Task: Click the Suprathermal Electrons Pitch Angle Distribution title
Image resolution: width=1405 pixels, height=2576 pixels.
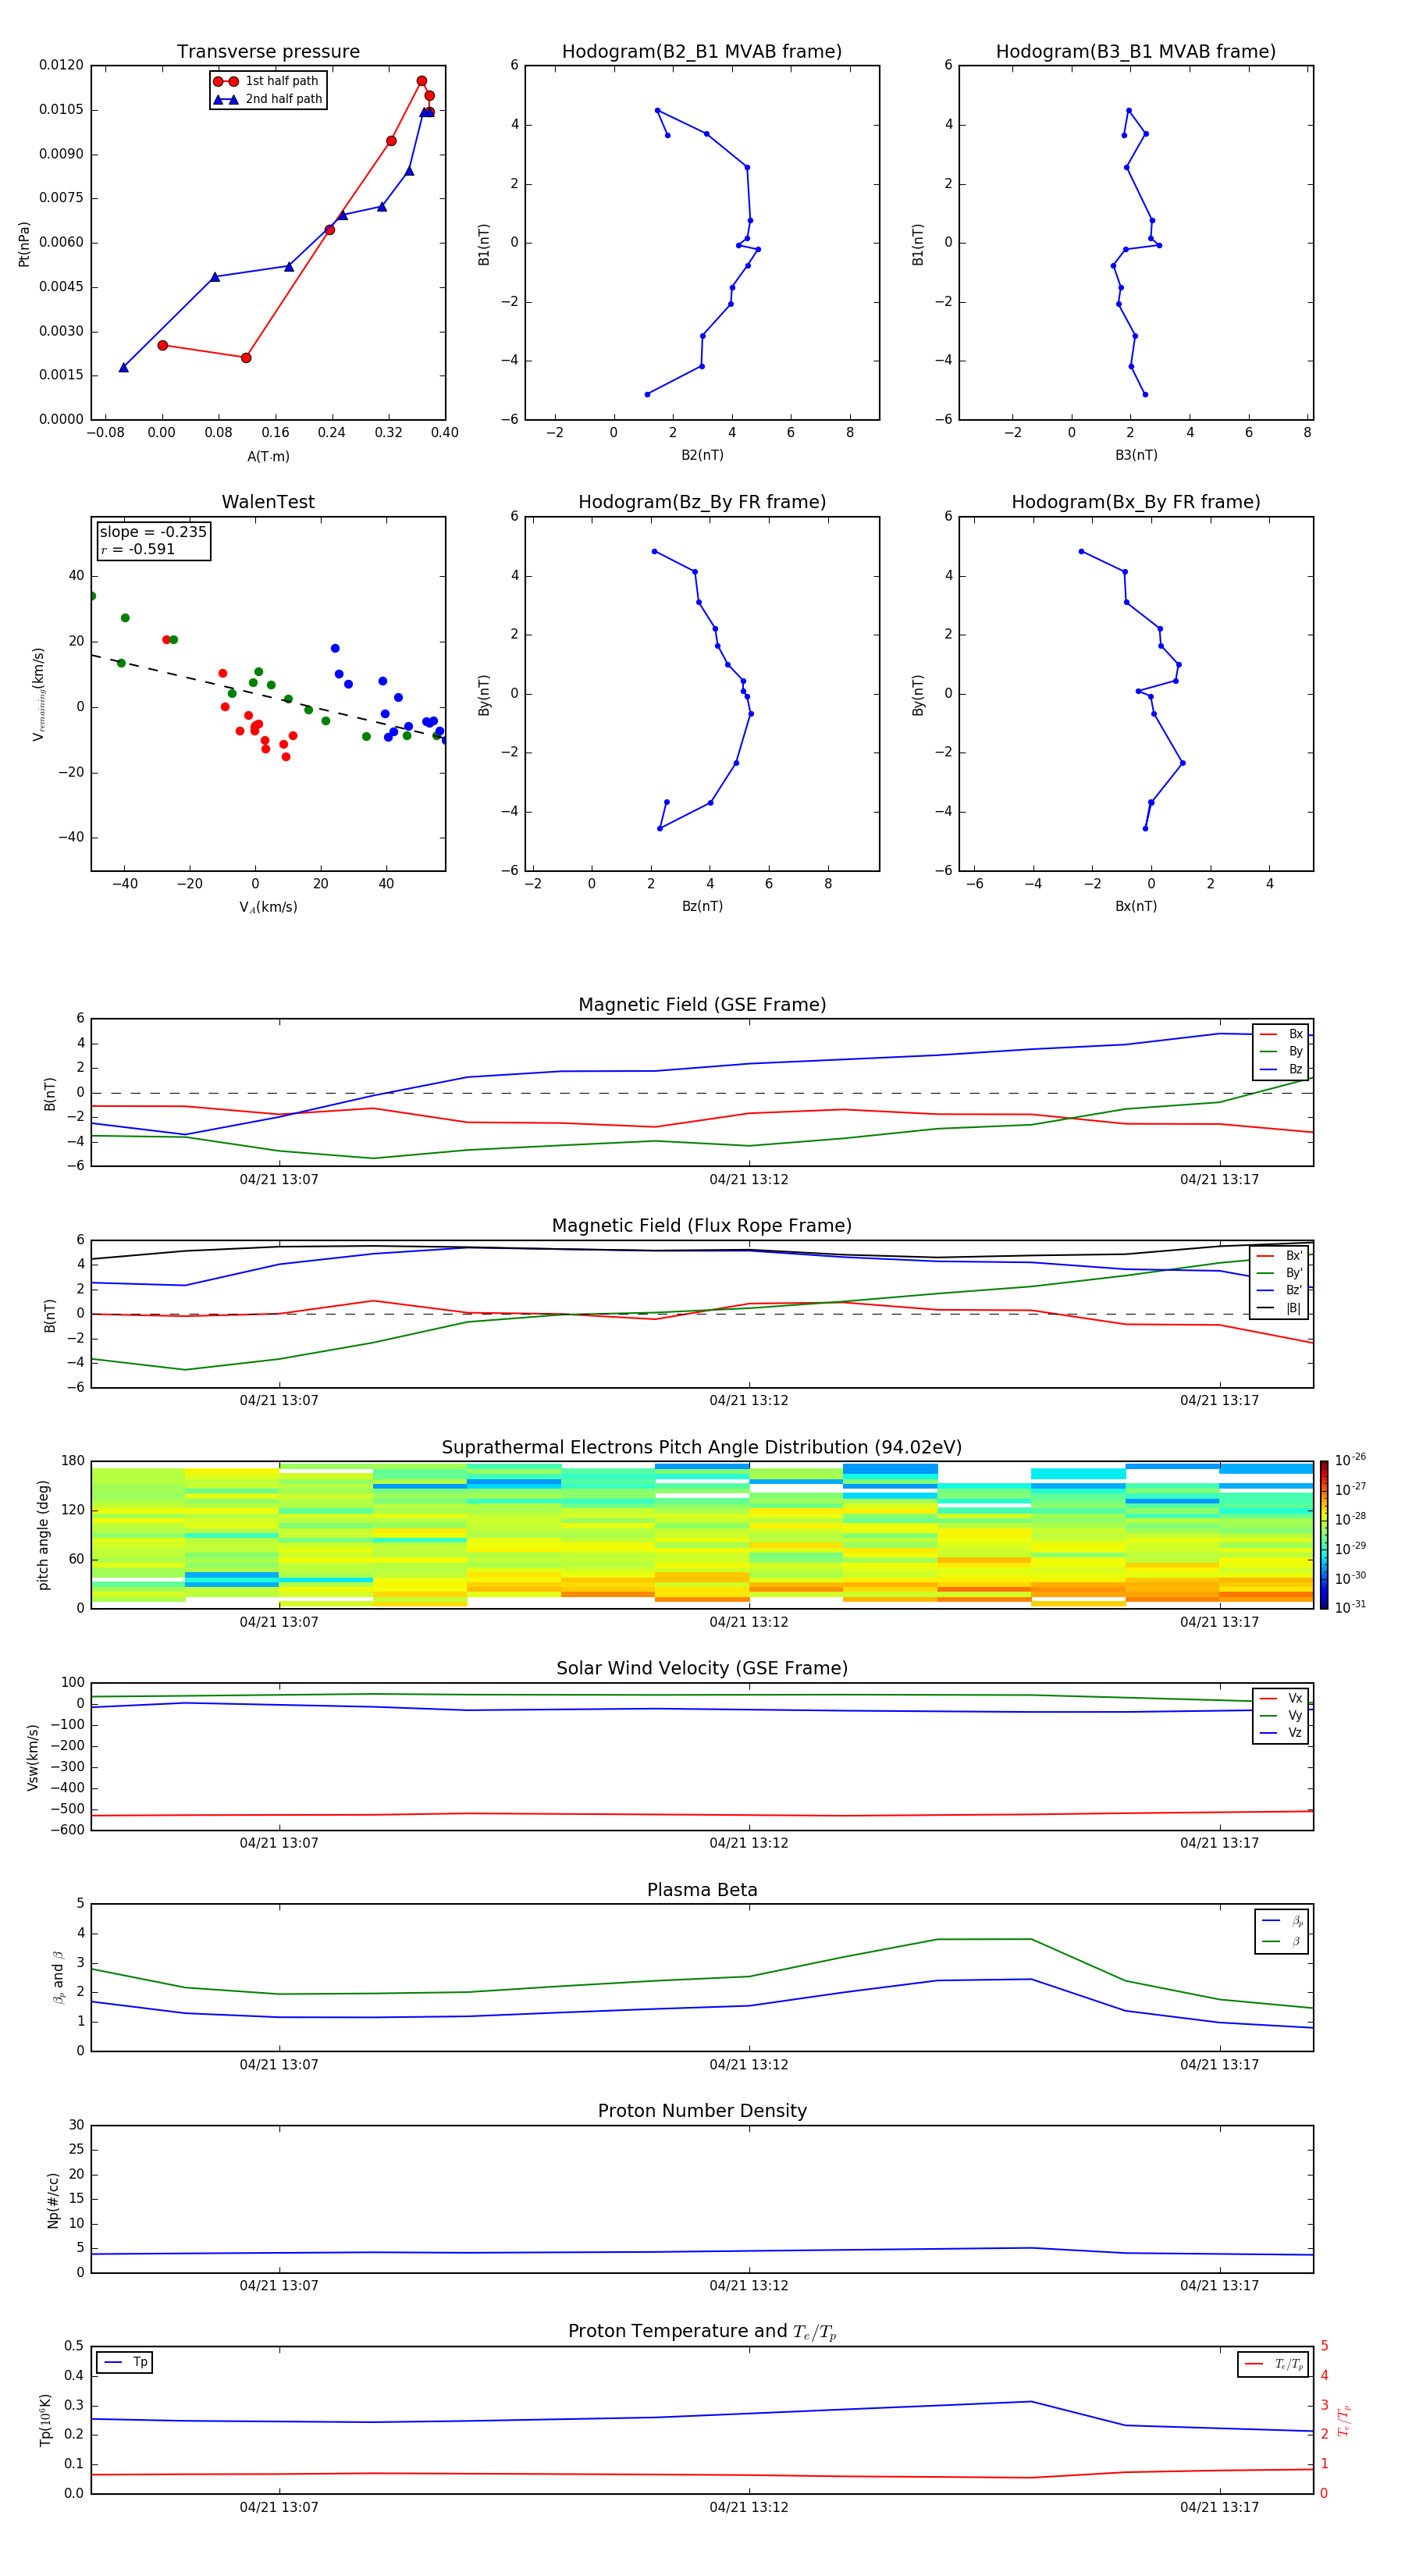Action: (x=702, y=1447)
